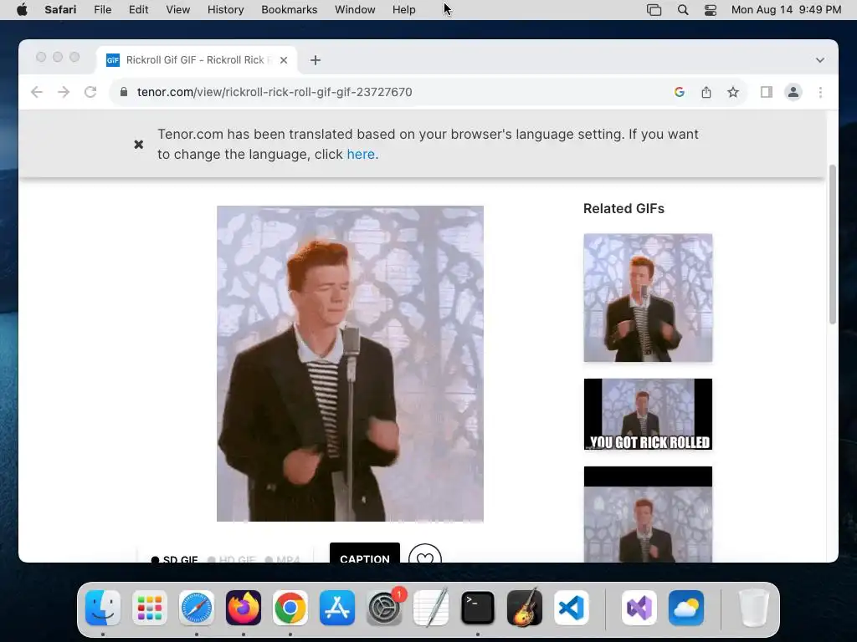Click the Related GIFs heading
The image size is (857, 642).
624,208
